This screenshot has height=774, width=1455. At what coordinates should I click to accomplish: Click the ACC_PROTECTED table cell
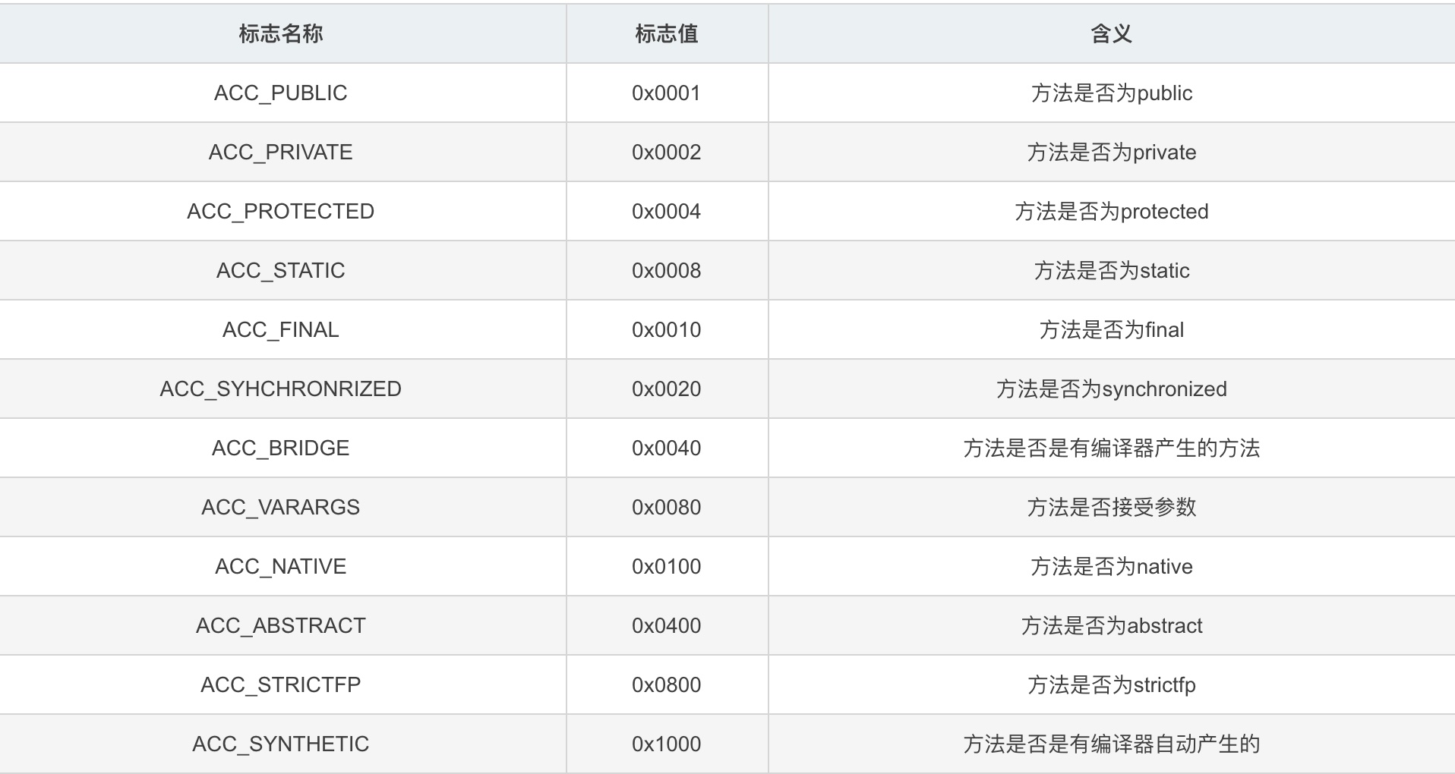pos(281,211)
